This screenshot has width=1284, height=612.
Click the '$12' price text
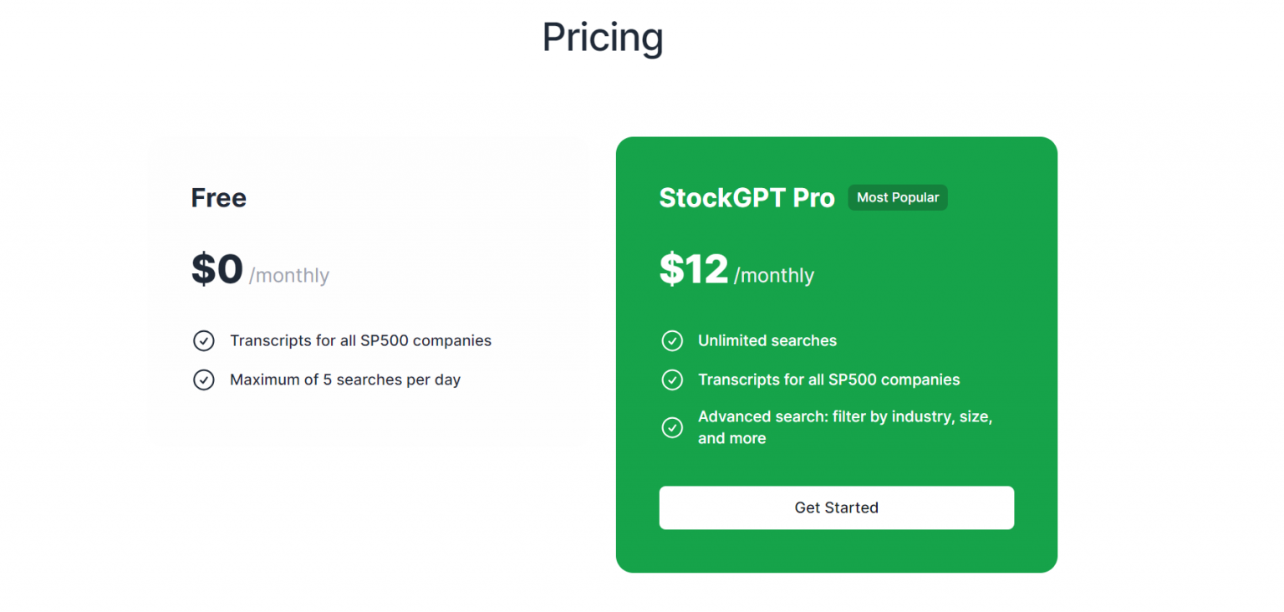coord(693,269)
